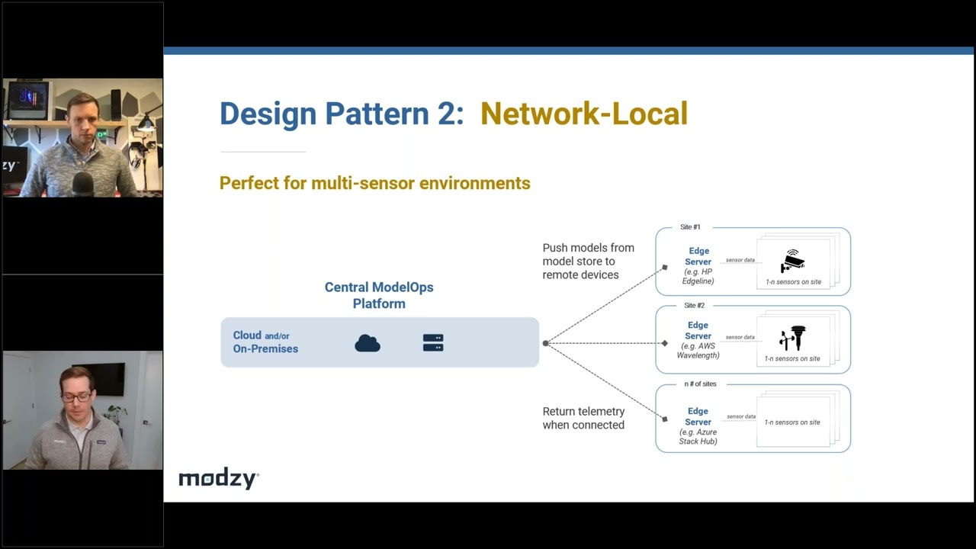
Task: Click the server rack icon beside the cloud
Action: pyautogui.click(x=433, y=343)
